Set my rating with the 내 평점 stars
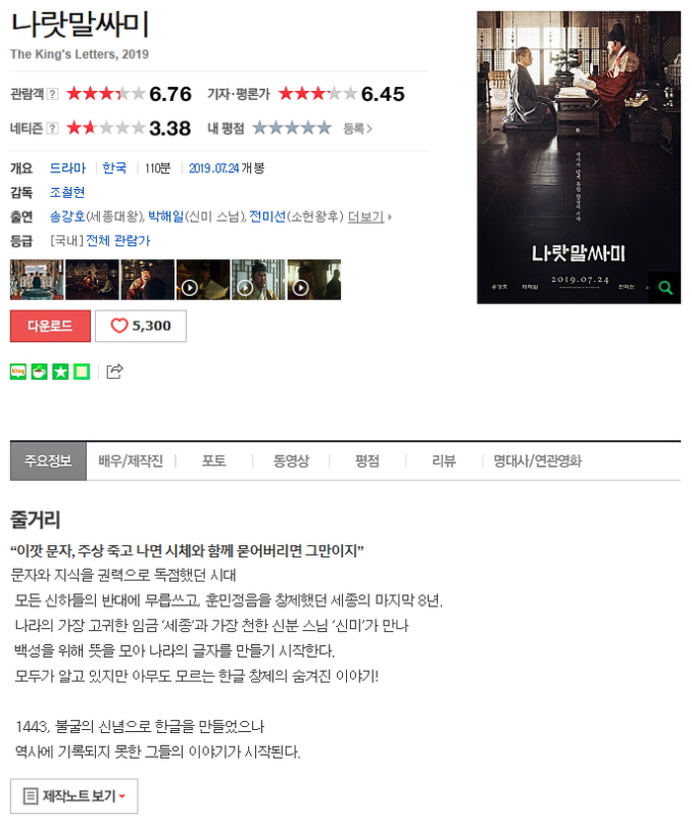The height and width of the screenshot is (825, 692). click(x=292, y=128)
